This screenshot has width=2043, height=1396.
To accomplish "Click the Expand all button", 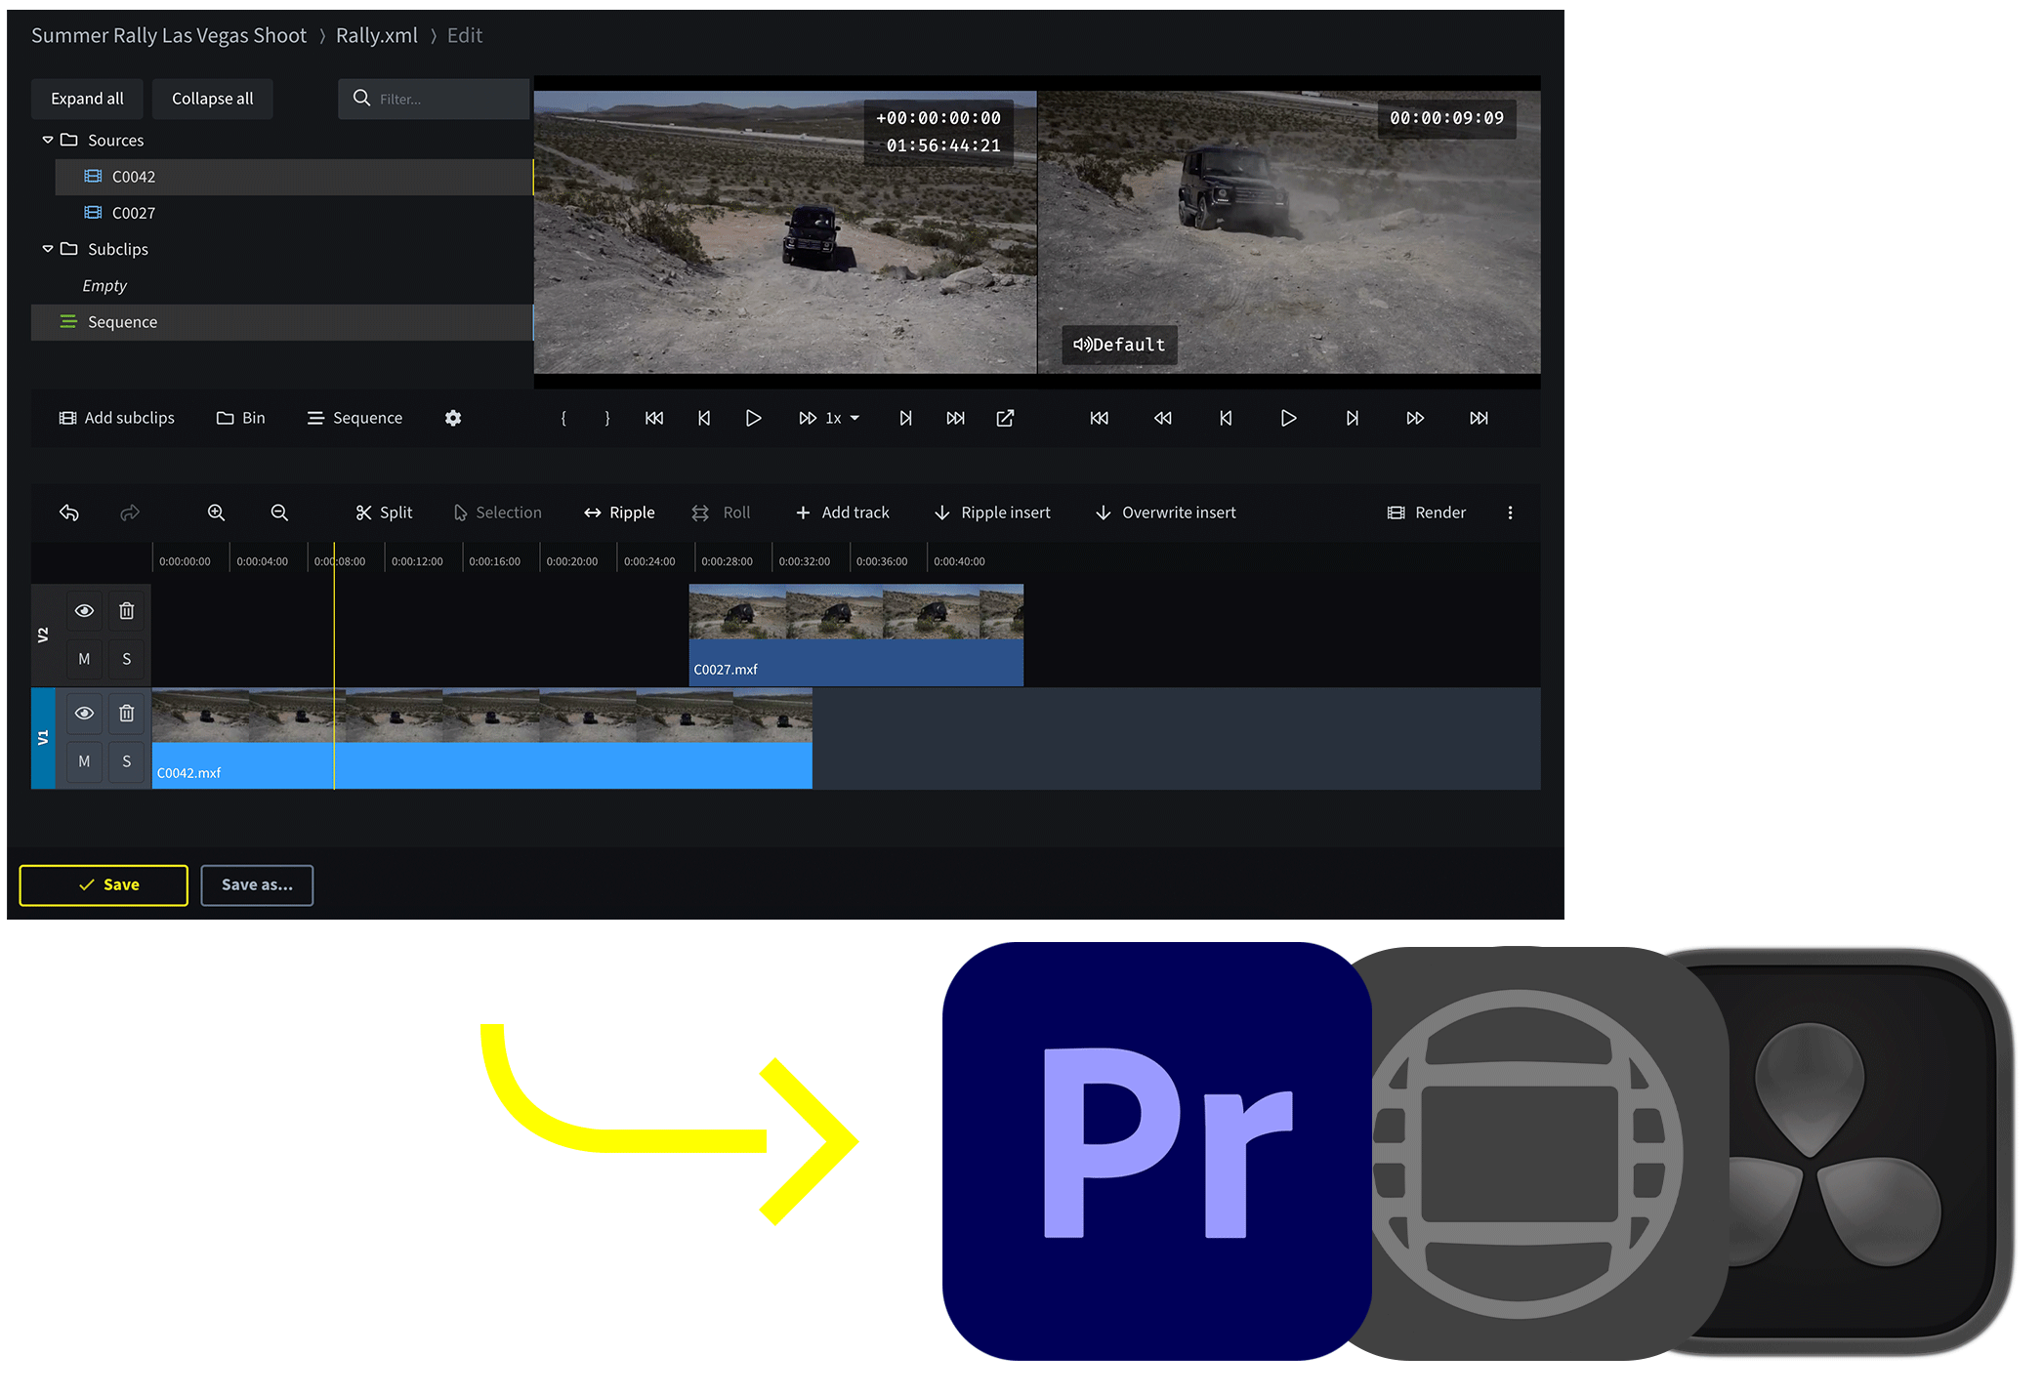I will point(87,98).
